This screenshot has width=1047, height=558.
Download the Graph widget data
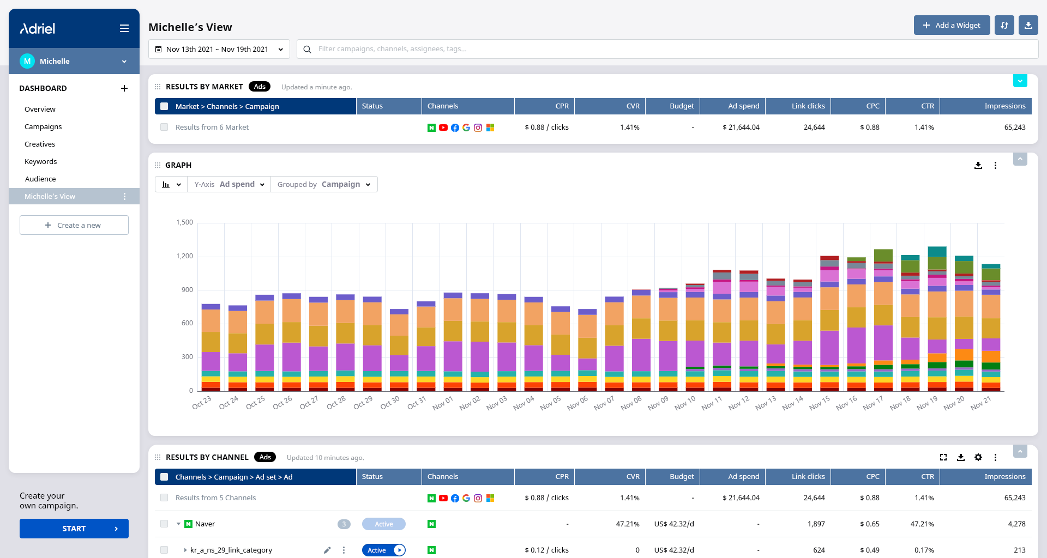click(978, 165)
